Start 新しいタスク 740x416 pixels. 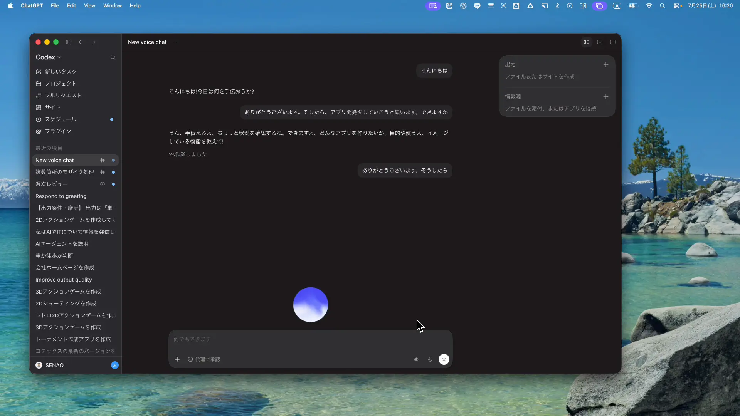click(x=76, y=72)
